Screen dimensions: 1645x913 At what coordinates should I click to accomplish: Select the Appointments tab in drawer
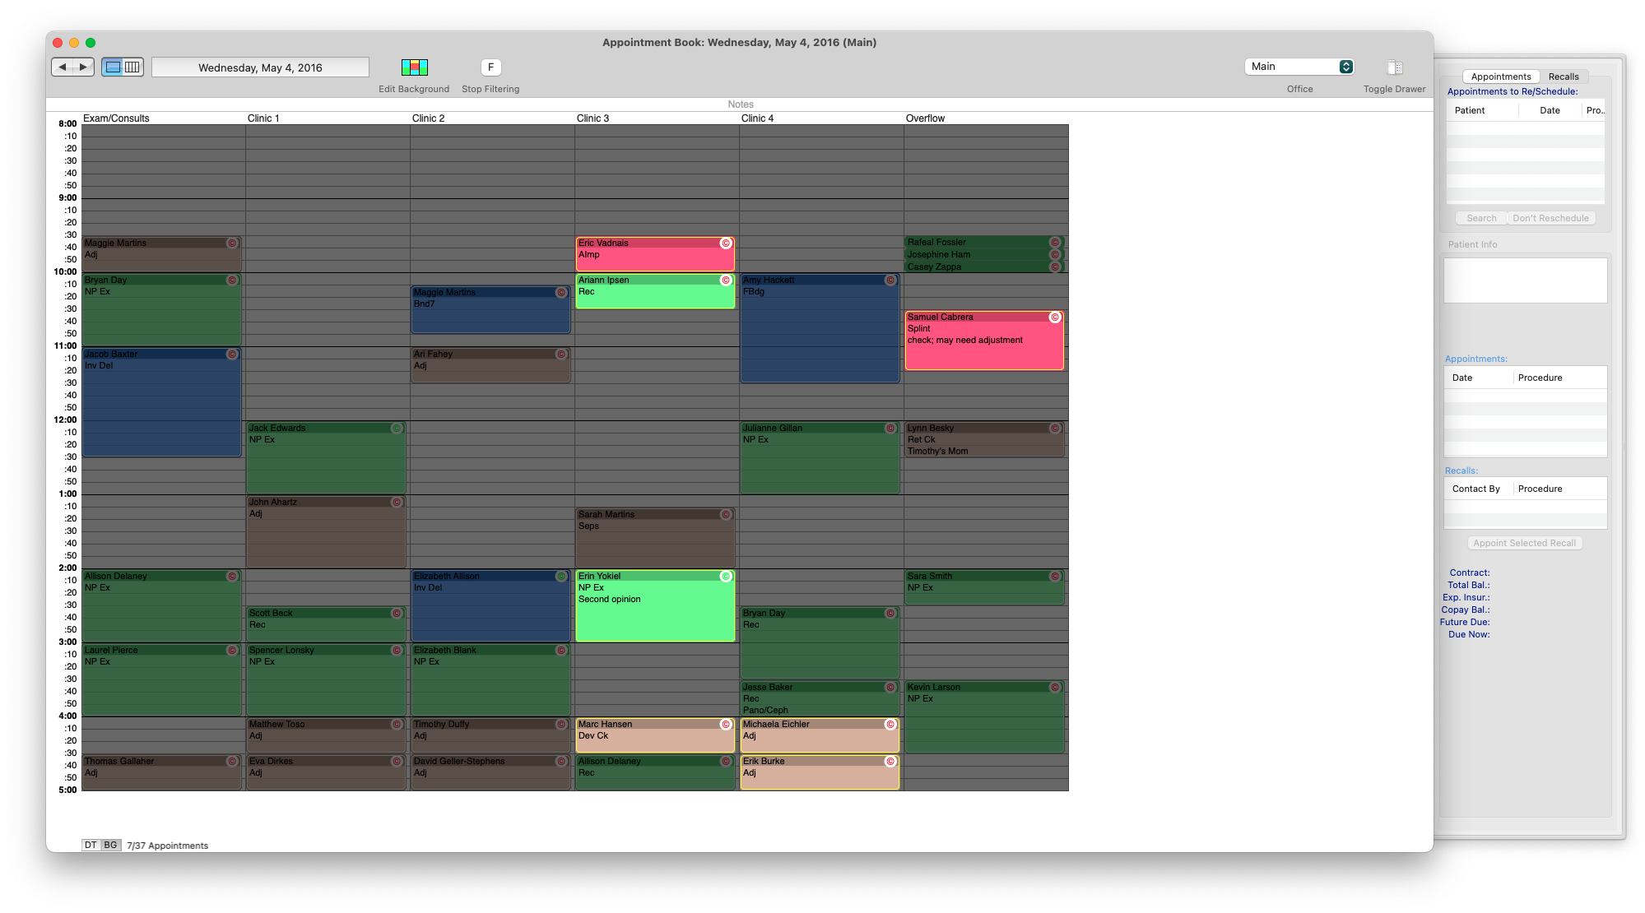pyautogui.click(x=1500, y=76)
